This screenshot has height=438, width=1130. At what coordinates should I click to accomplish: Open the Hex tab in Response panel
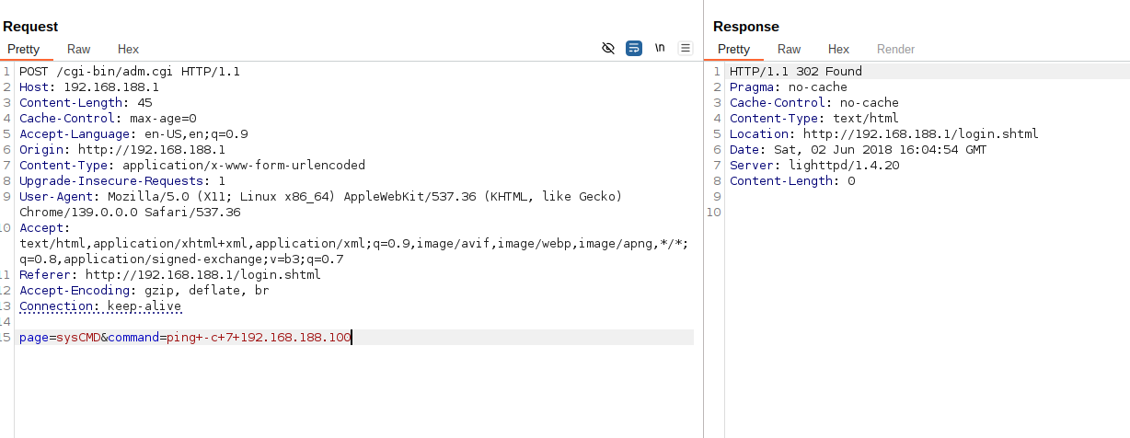tap(838, 50)
